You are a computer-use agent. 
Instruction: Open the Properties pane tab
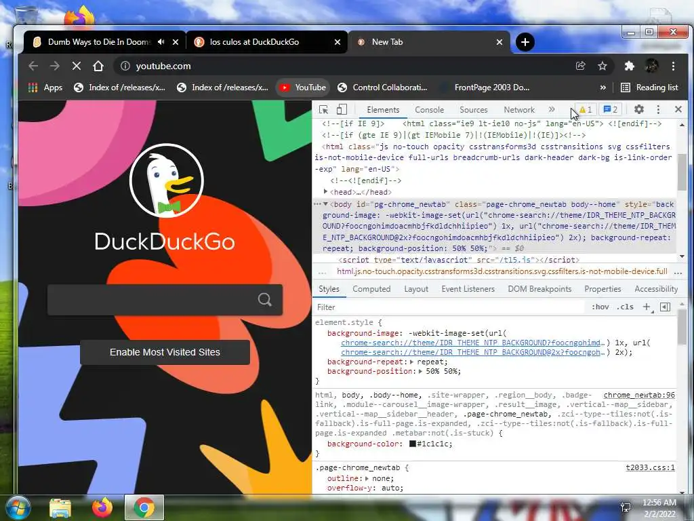point(603,289)
